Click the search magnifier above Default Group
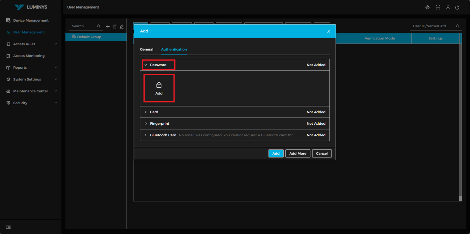The width and height of the screenshot is (470, 234). coord(99,26)
